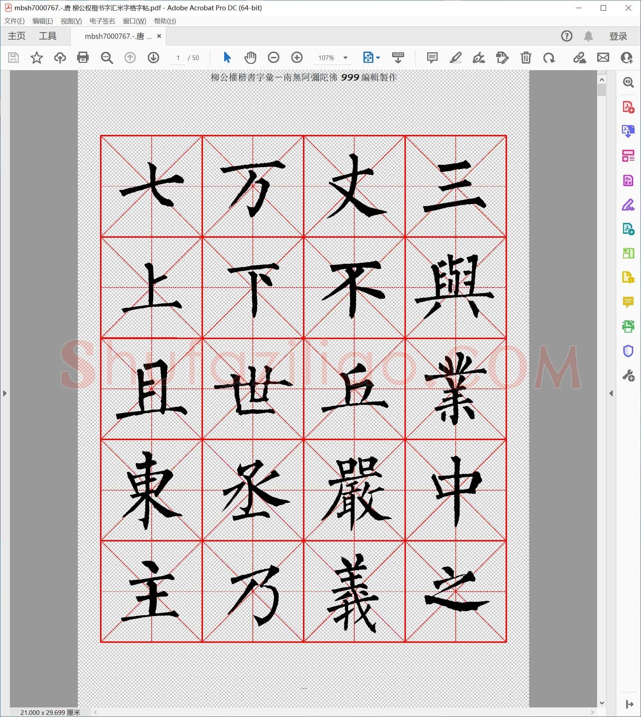
Task: Open More Tools wrench icon
Action: [x=628, y=375]
